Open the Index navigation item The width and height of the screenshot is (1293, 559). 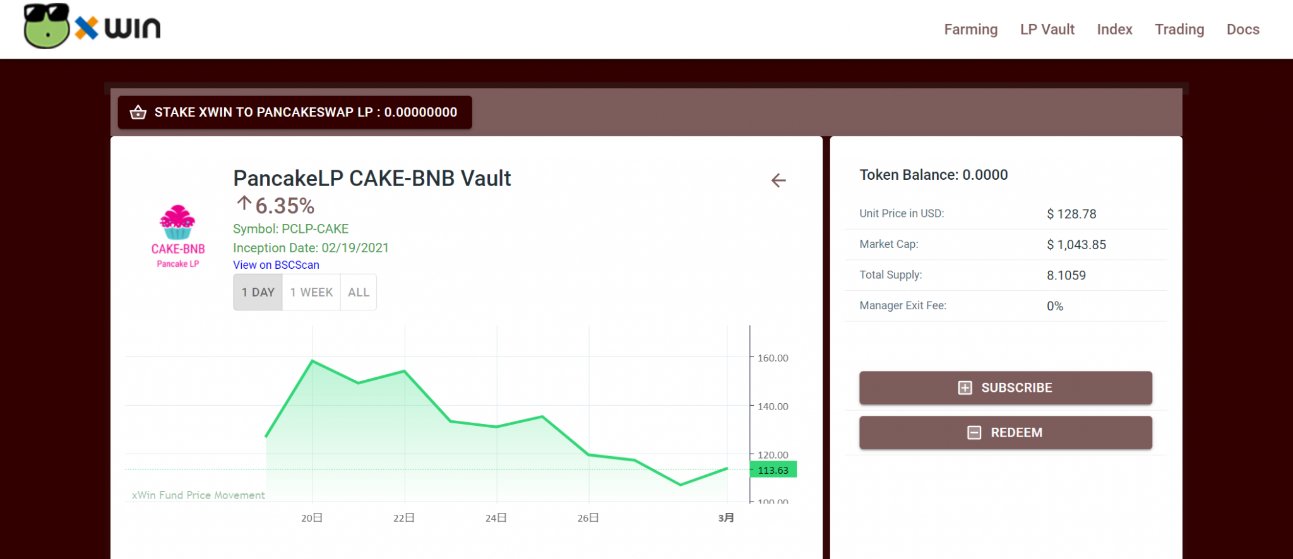click(x=1114, y=30)
